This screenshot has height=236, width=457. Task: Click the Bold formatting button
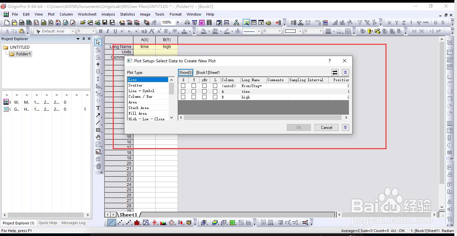click(x=100, y=31)
